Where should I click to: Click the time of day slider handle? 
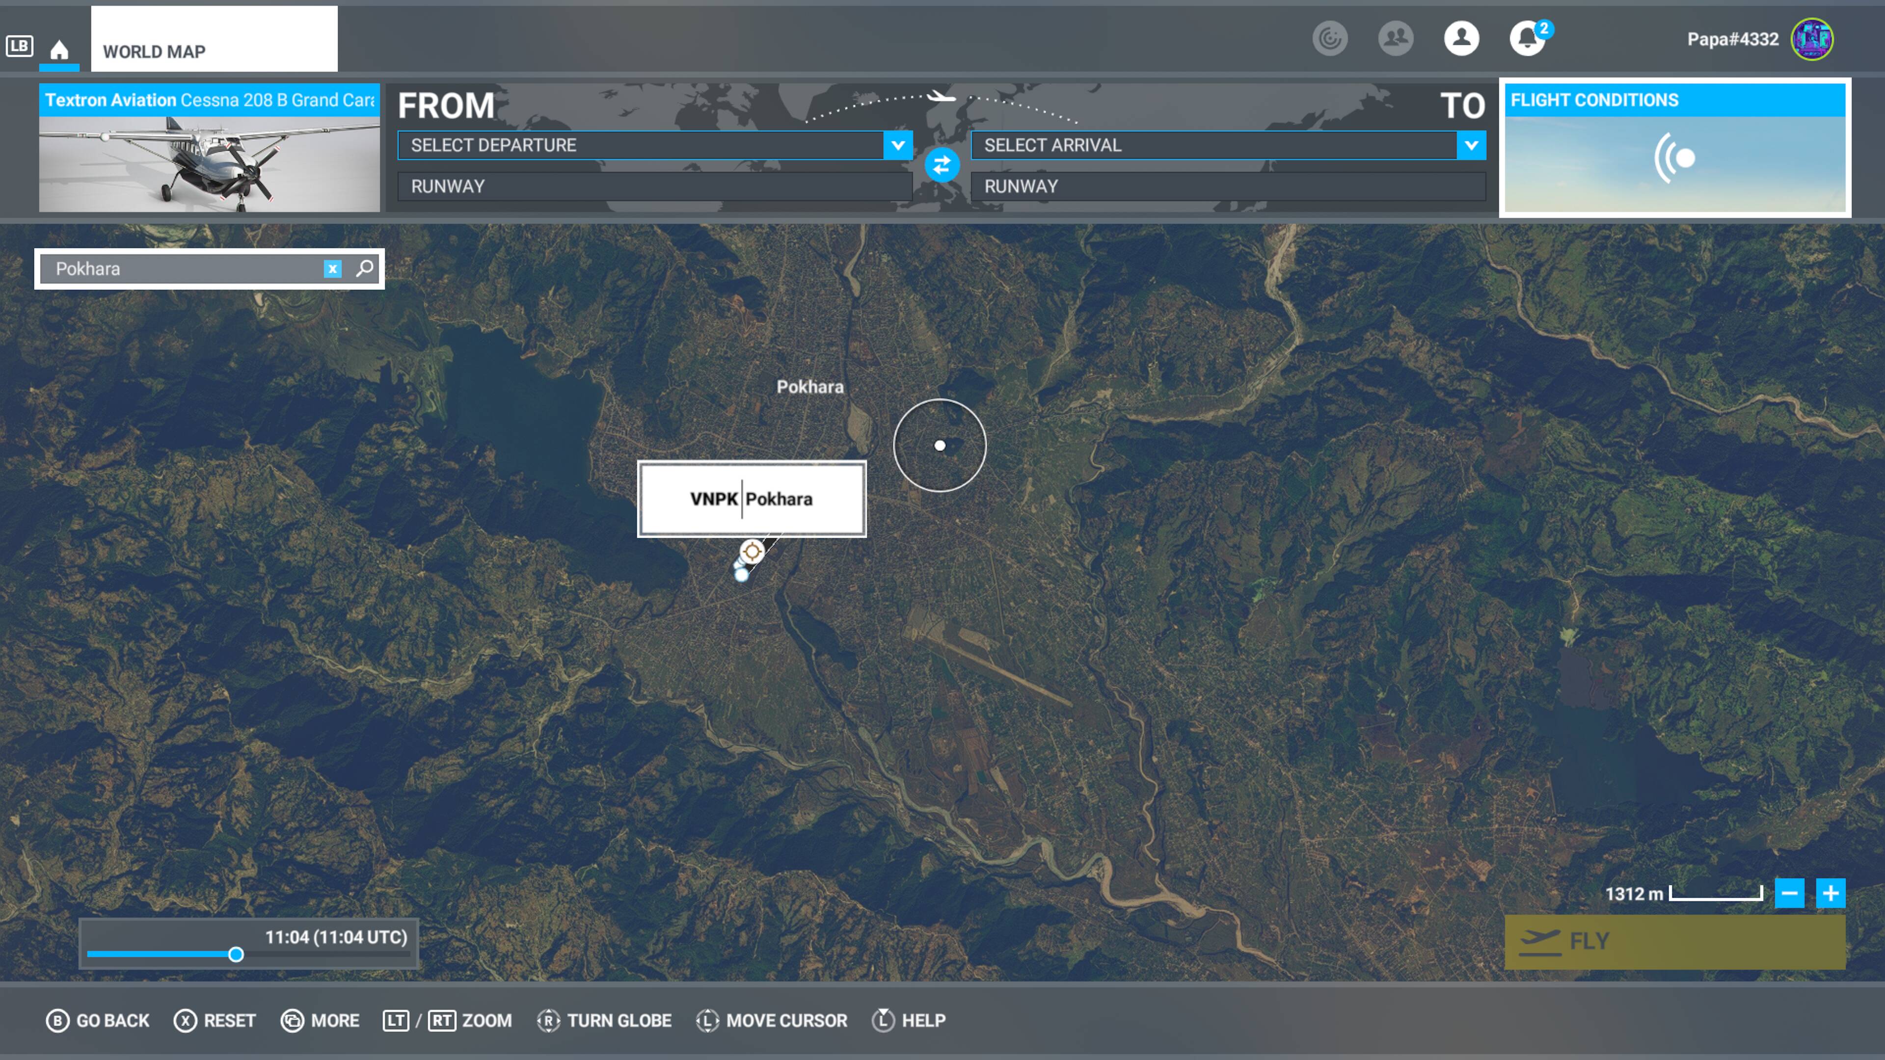coord(236,954)
